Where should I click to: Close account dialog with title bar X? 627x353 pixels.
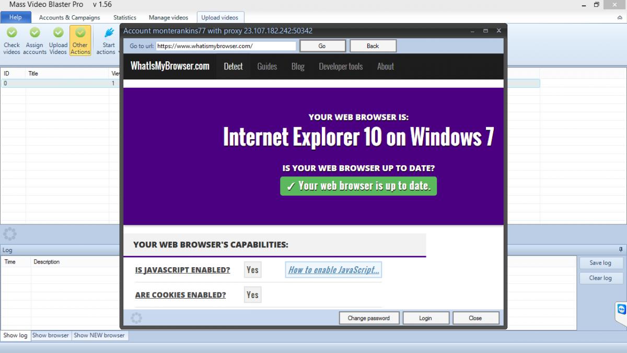tap(498, 31)
